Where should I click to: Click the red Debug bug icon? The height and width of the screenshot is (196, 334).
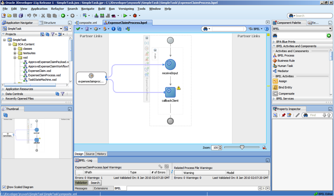click(135, 16)
